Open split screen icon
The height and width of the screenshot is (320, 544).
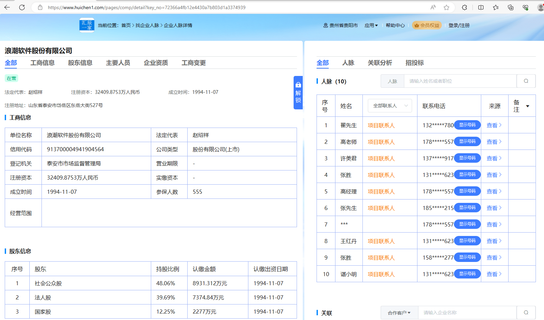pos(481,7)
